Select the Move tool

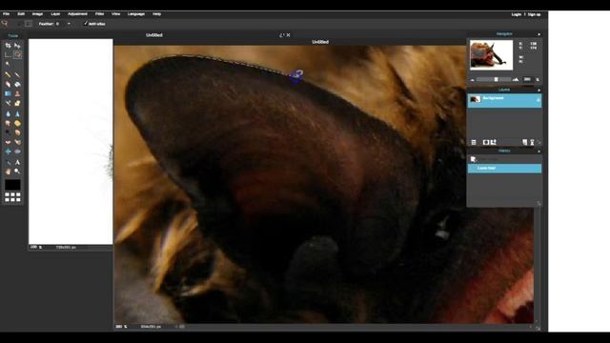(17, 46)
